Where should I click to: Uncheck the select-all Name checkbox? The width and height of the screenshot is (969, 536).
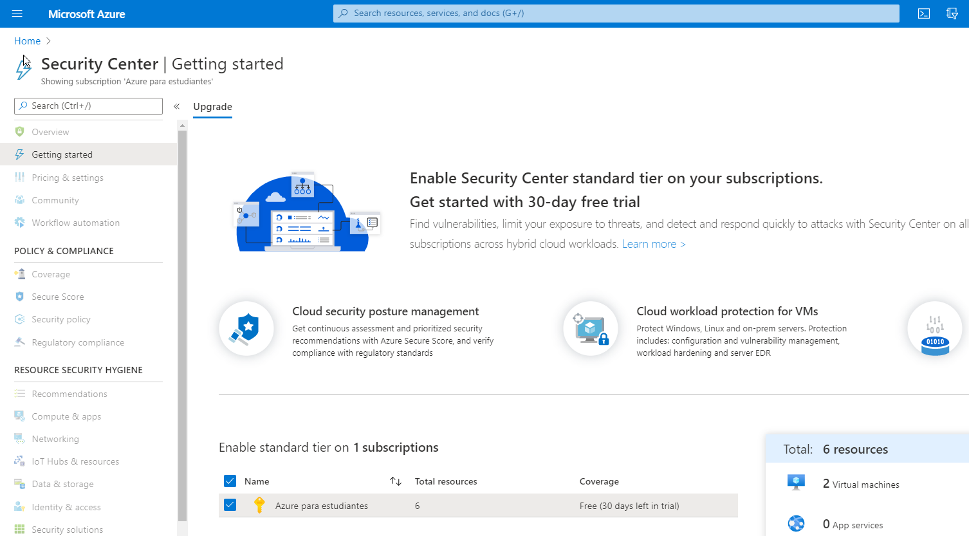click(x=230, y=481)
